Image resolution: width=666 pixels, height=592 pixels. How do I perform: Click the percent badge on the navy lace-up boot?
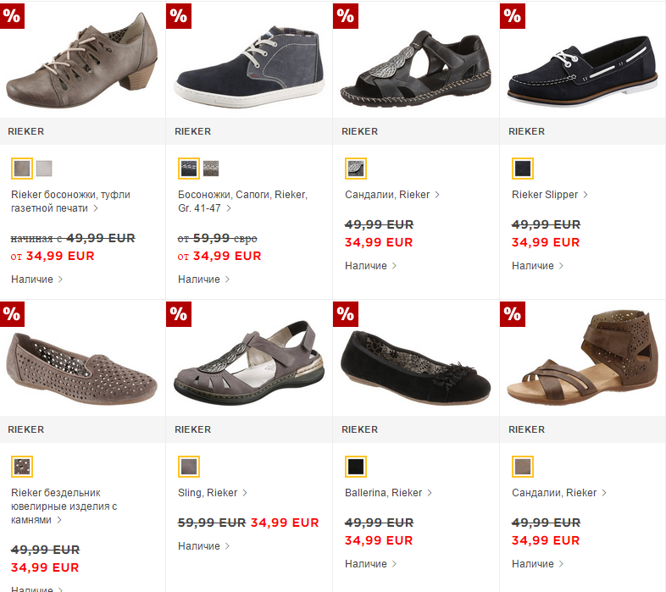tap(178, 15)
